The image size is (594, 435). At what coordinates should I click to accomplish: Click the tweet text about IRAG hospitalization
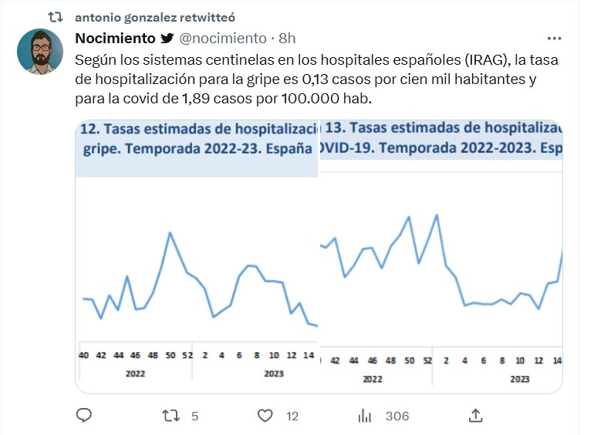(x=305, y=79)
